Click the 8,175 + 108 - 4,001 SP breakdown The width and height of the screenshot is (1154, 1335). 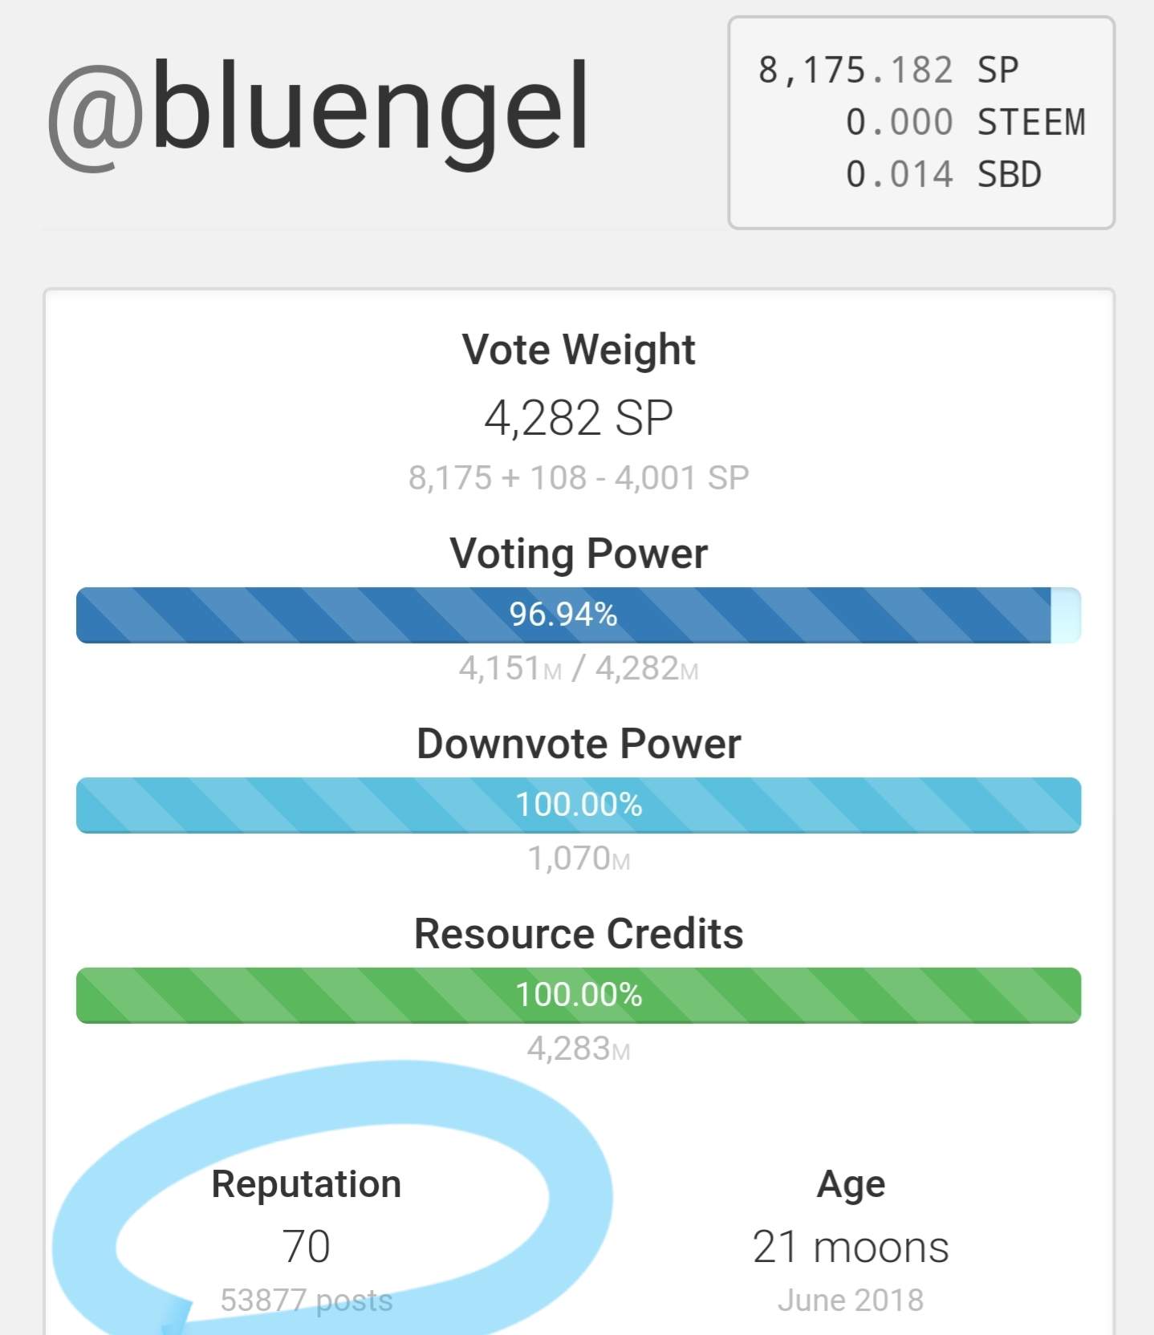coord(578,478)
